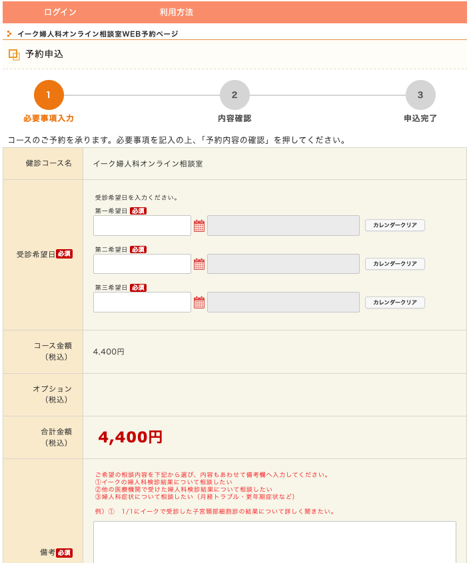Click step 2 内容確認 circle
Screen dimensions: 471x563
tap(235, 95)
